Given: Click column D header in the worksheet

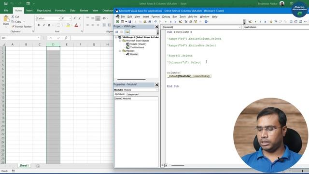Looking at the screenshot, I should (x=53, y=44).
